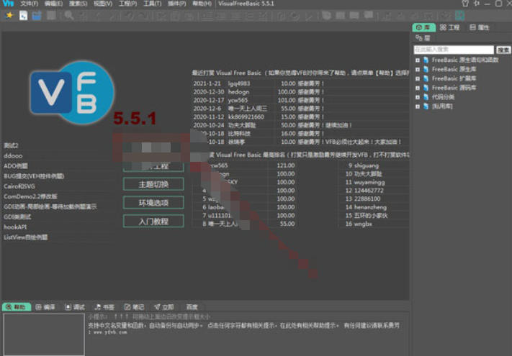The image size is (512, 356).
Task: Switch to the 调试 bottom tab
Action: (75, 307)
